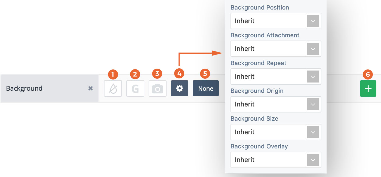Open the Background Position dropdown

click(276, 21)
